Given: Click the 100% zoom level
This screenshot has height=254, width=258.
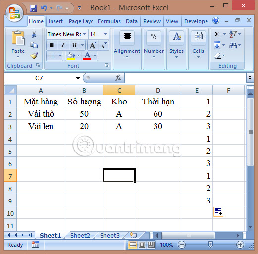Looking at the screenshot, I should point(167,245).
